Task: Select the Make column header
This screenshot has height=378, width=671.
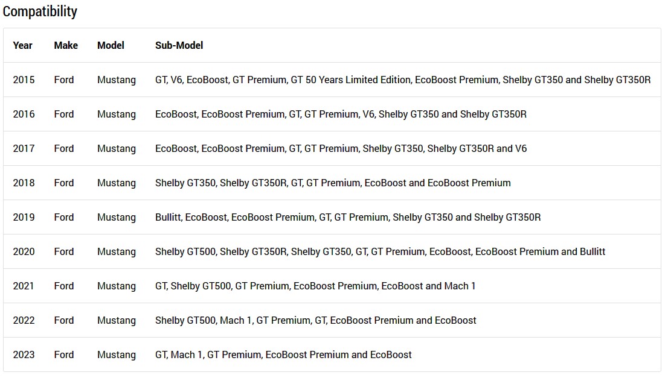Action: pyautogui.click(x=66, y=45)
